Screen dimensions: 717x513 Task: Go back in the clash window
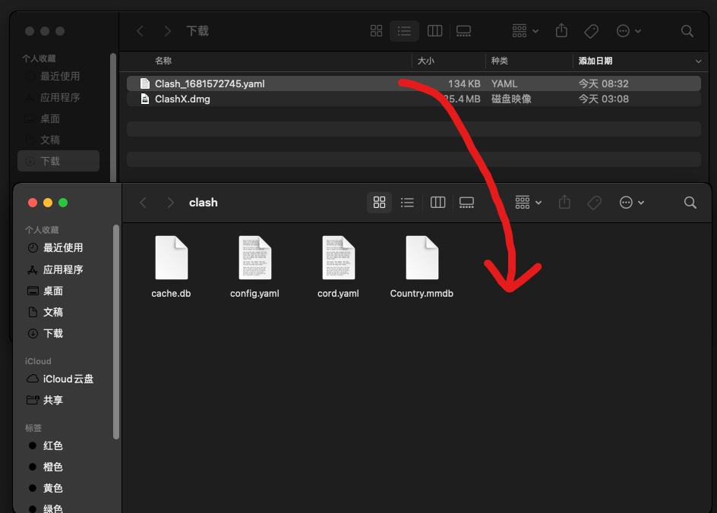tap(144, 203)
